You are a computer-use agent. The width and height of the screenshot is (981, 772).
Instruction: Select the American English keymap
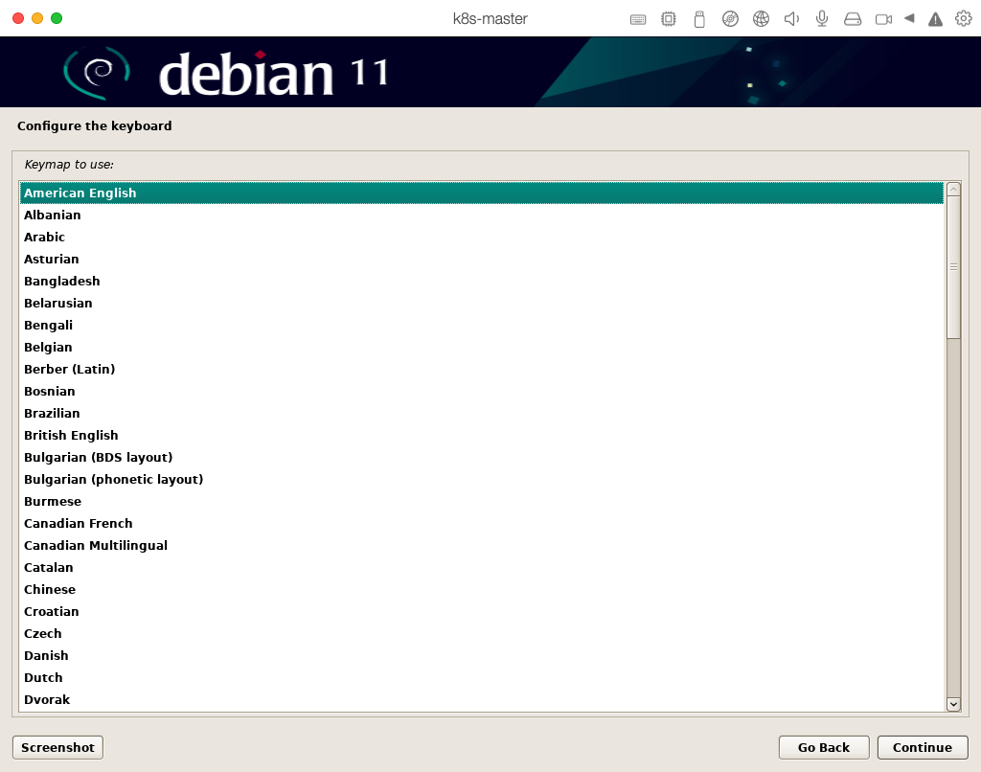pos(481,193)
